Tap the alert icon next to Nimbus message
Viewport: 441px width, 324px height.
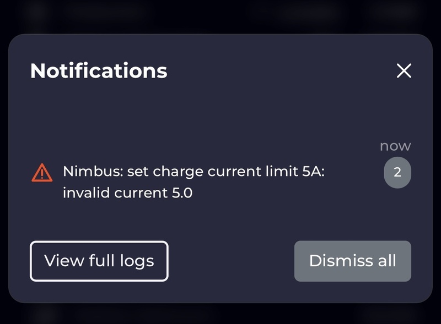42,173
